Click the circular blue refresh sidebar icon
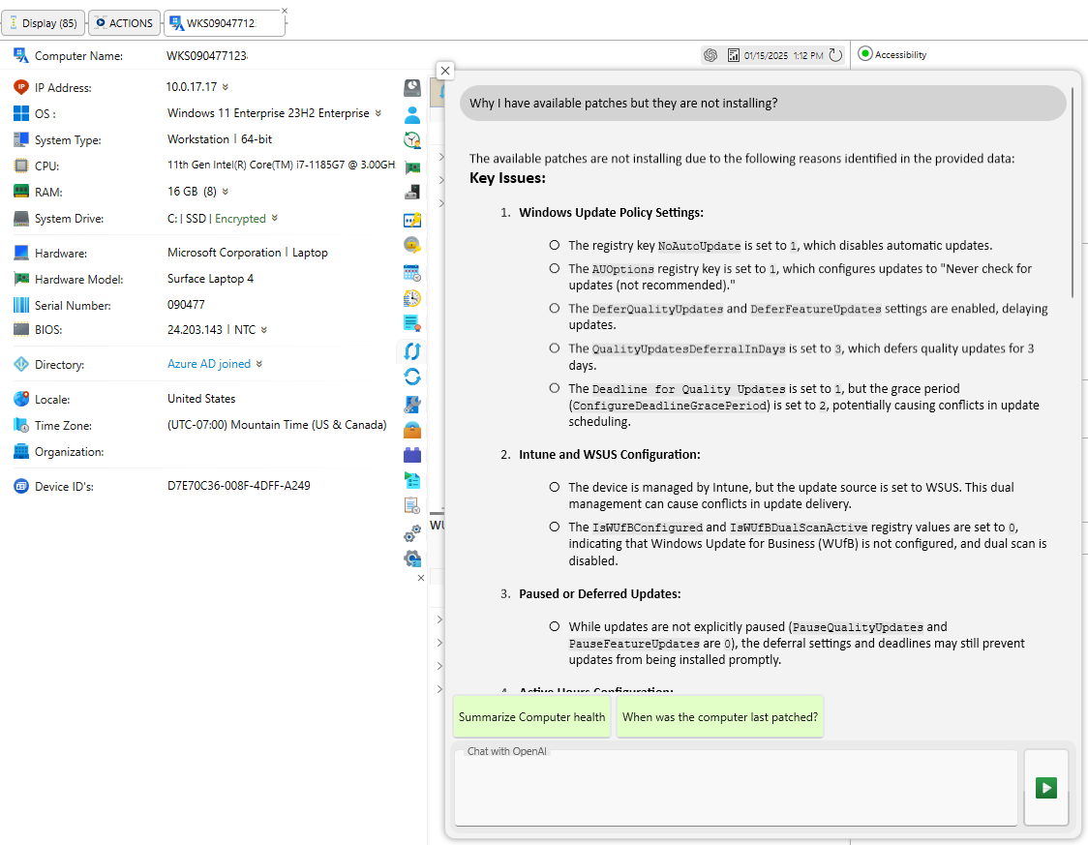 click(412, 377)
